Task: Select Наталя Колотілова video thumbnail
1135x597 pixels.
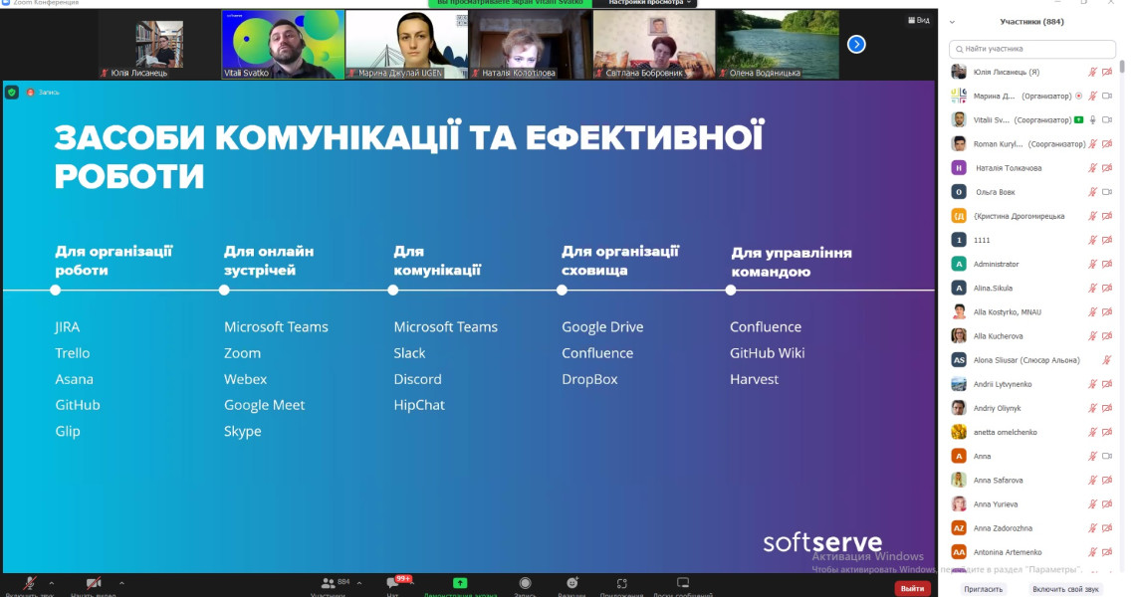Action: click(531, 44)
